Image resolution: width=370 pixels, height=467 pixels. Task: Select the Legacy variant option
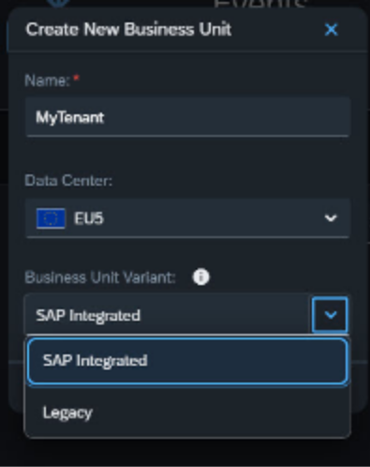(187, 413)
